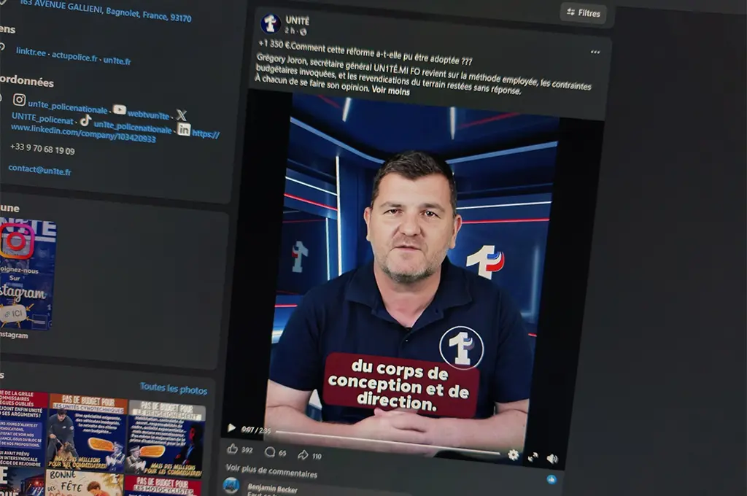Open the UN1TE_policenat link
The width and height of the screenshot is (747, 496).
pos(42,117)
